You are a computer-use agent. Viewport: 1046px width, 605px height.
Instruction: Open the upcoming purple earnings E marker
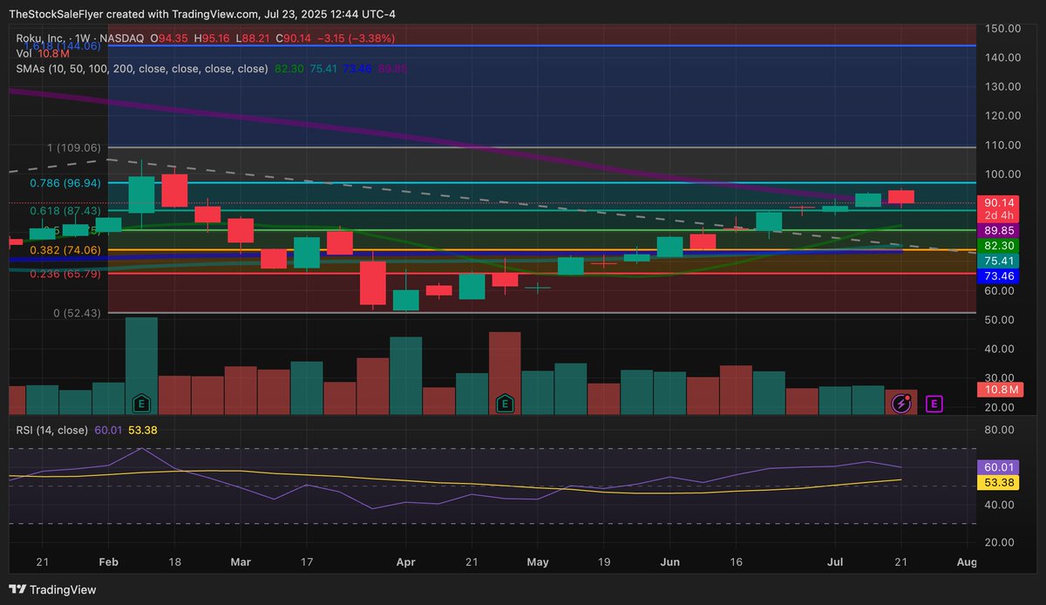coord(934,404)
